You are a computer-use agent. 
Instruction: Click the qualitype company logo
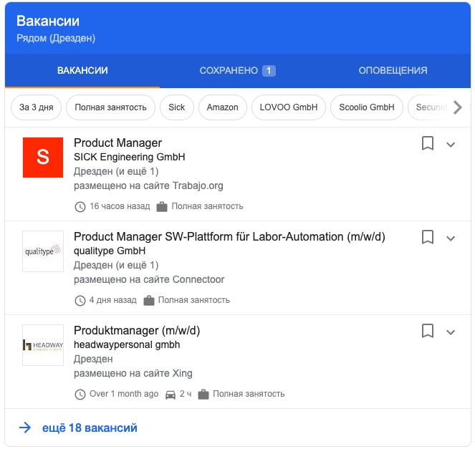(x=43, y=251)
